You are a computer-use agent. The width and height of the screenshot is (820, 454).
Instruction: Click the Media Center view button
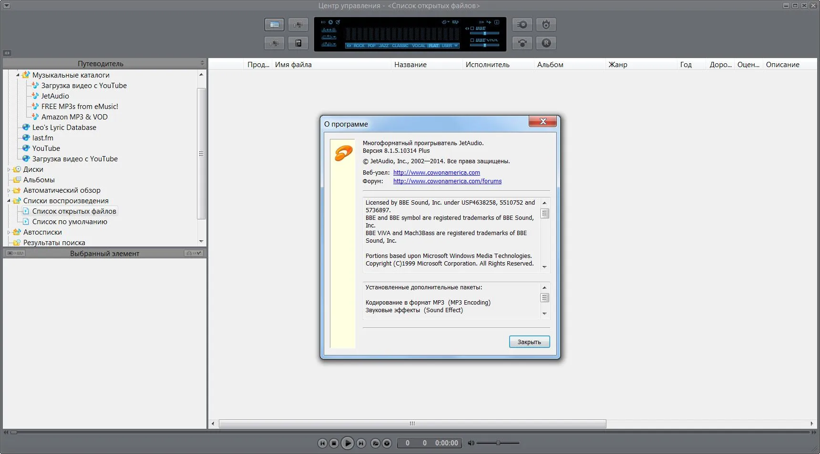275,24
